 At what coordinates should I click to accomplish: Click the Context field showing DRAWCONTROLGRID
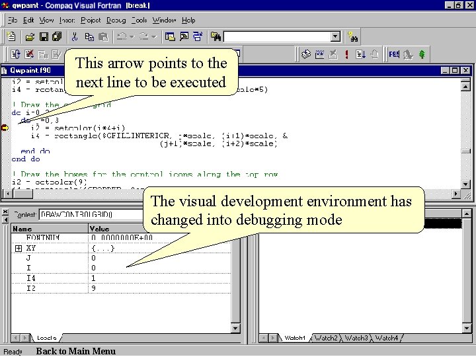[x=91, y=215]
